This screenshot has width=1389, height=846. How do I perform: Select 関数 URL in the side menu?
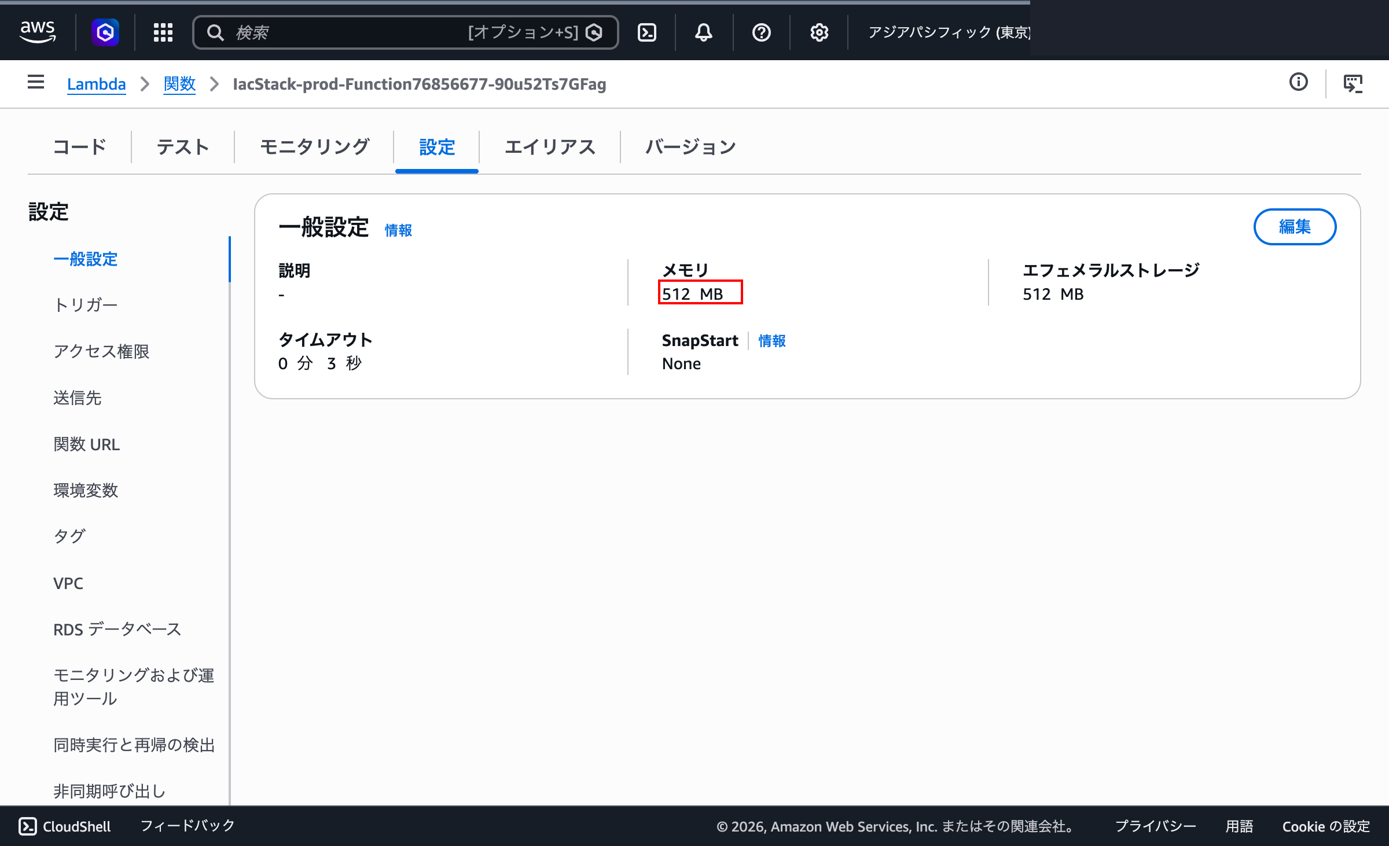(x=87, y=444)
